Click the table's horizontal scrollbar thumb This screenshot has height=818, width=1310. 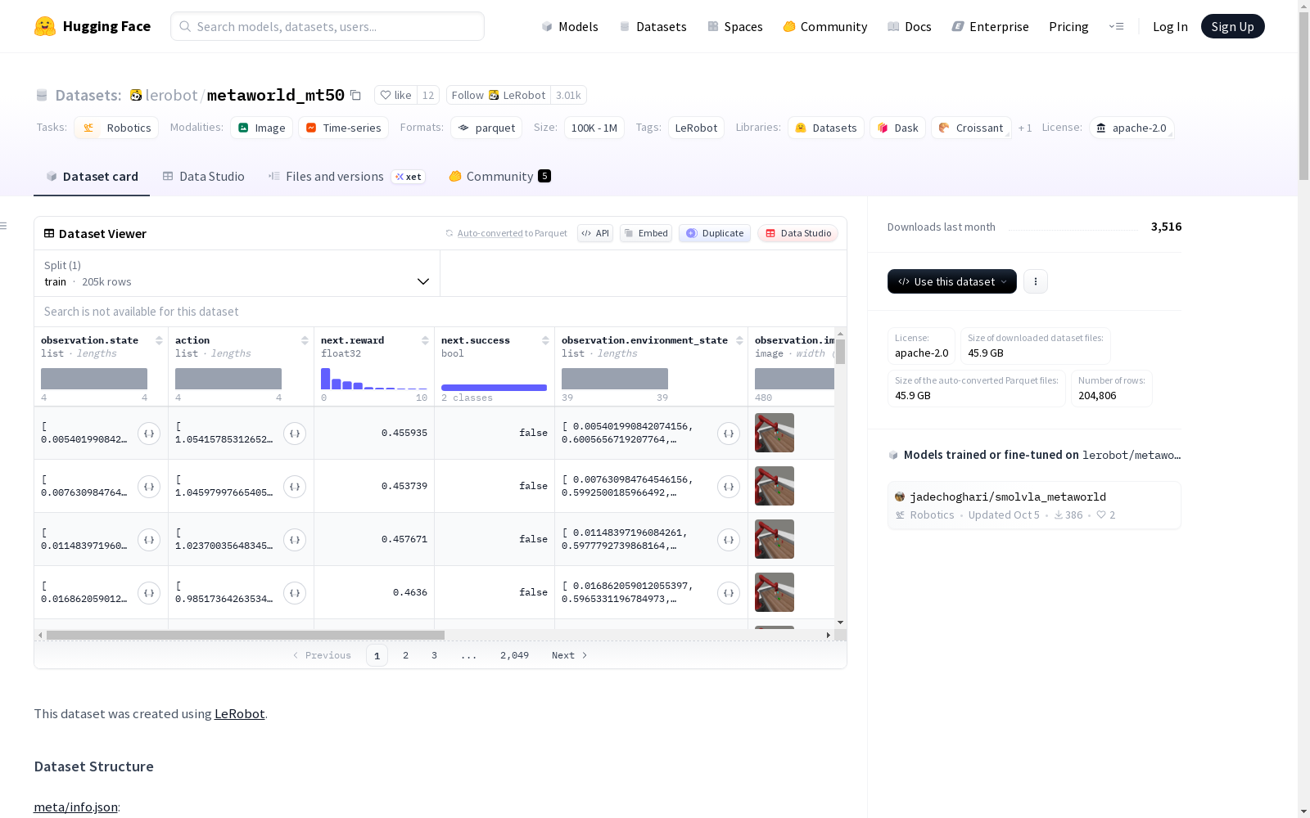pyautogui.click(x=246, y=635)
